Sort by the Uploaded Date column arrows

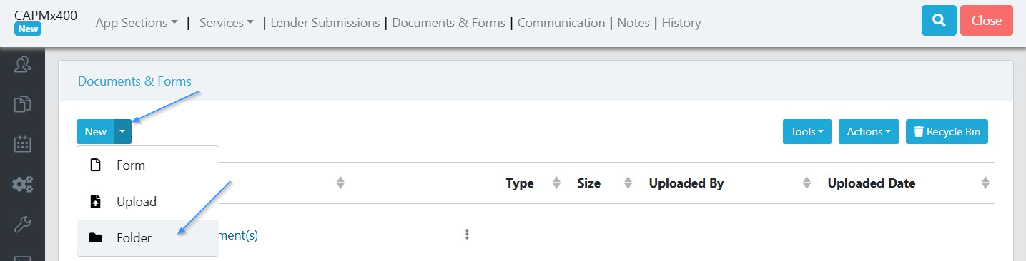pos(986,183)
